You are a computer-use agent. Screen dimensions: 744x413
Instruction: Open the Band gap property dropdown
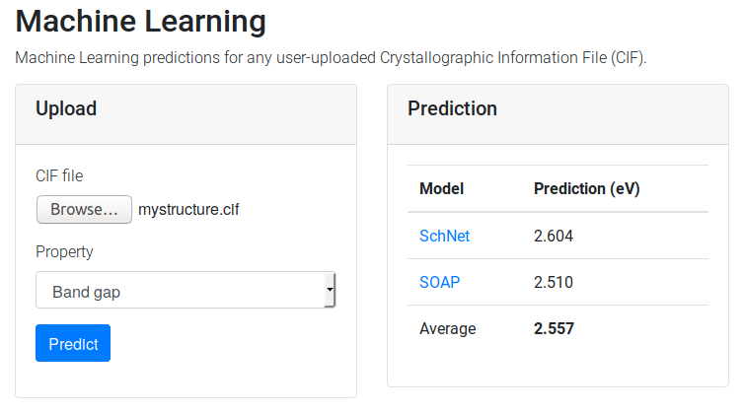pyautogui.click(x=186, y=292)
